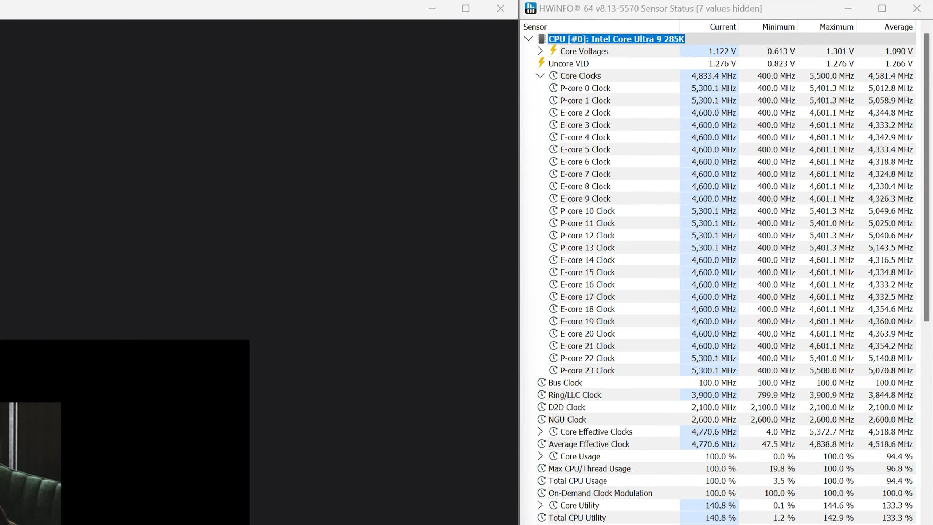The width and height of the screenshot is (933, 525).
Task: Click the clock icon for E-core 2 Clock
Action: click(x=553, y=113)
